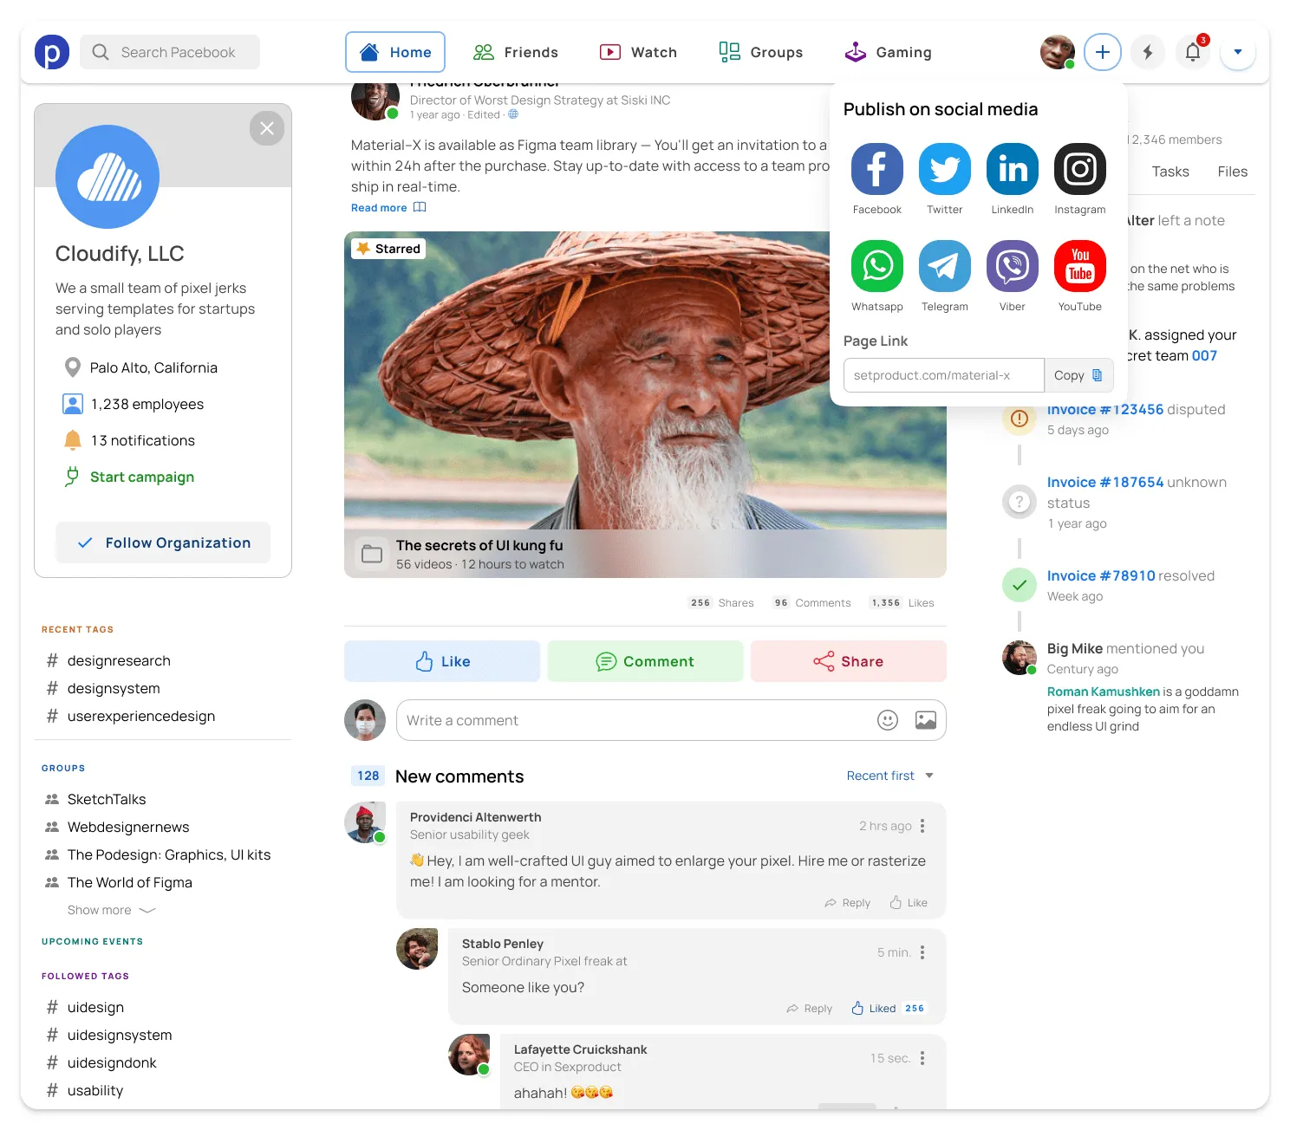Like Providenci Altenwerth's comment
This screenshot has height=1130, width=1290.
909,903
